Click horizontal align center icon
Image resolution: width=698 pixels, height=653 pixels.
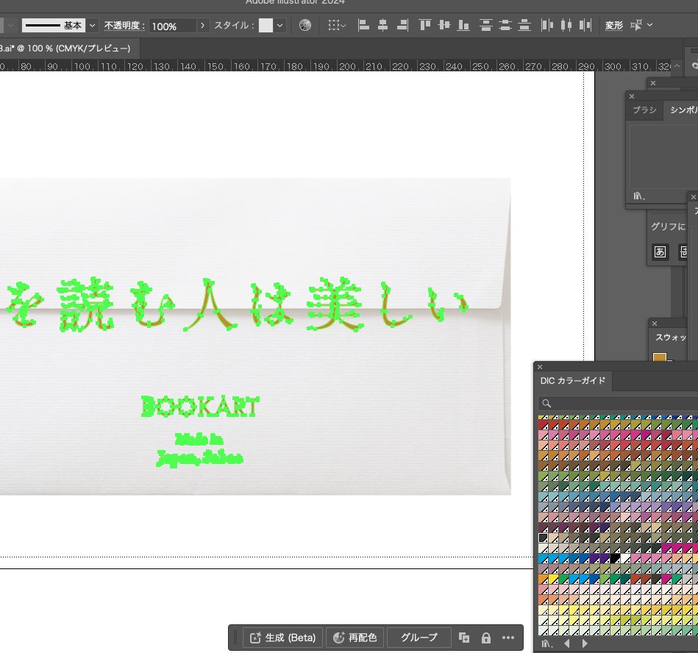382,25
